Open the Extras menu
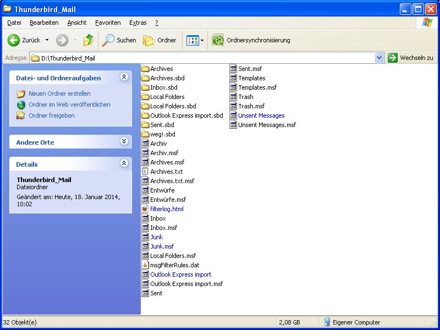The image size is (440, 330). coord(137,23)
